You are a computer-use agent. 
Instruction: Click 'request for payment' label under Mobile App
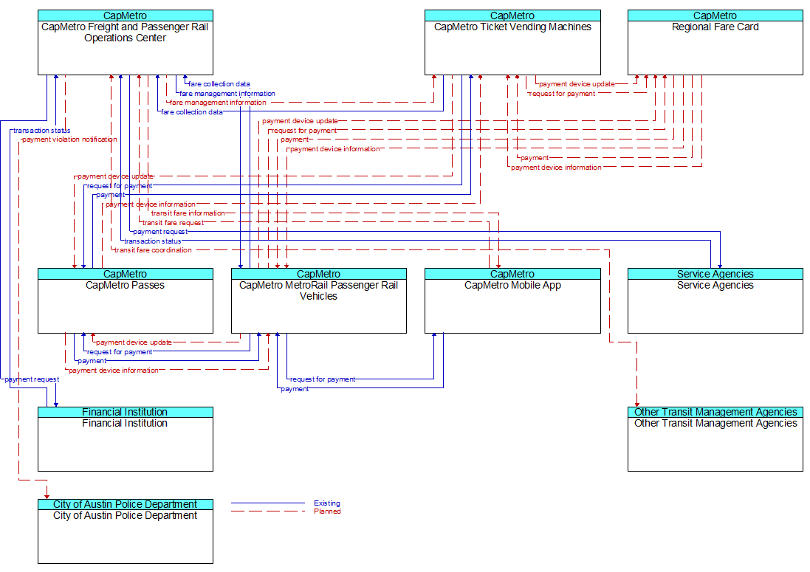(323, 379)
